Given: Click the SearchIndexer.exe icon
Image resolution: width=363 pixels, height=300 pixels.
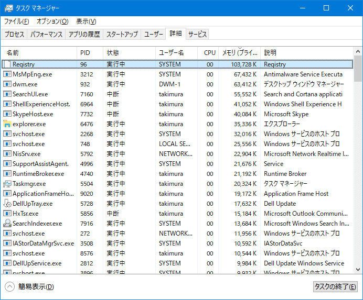Looking at the screenshot, I should click(x=7, y=223).
